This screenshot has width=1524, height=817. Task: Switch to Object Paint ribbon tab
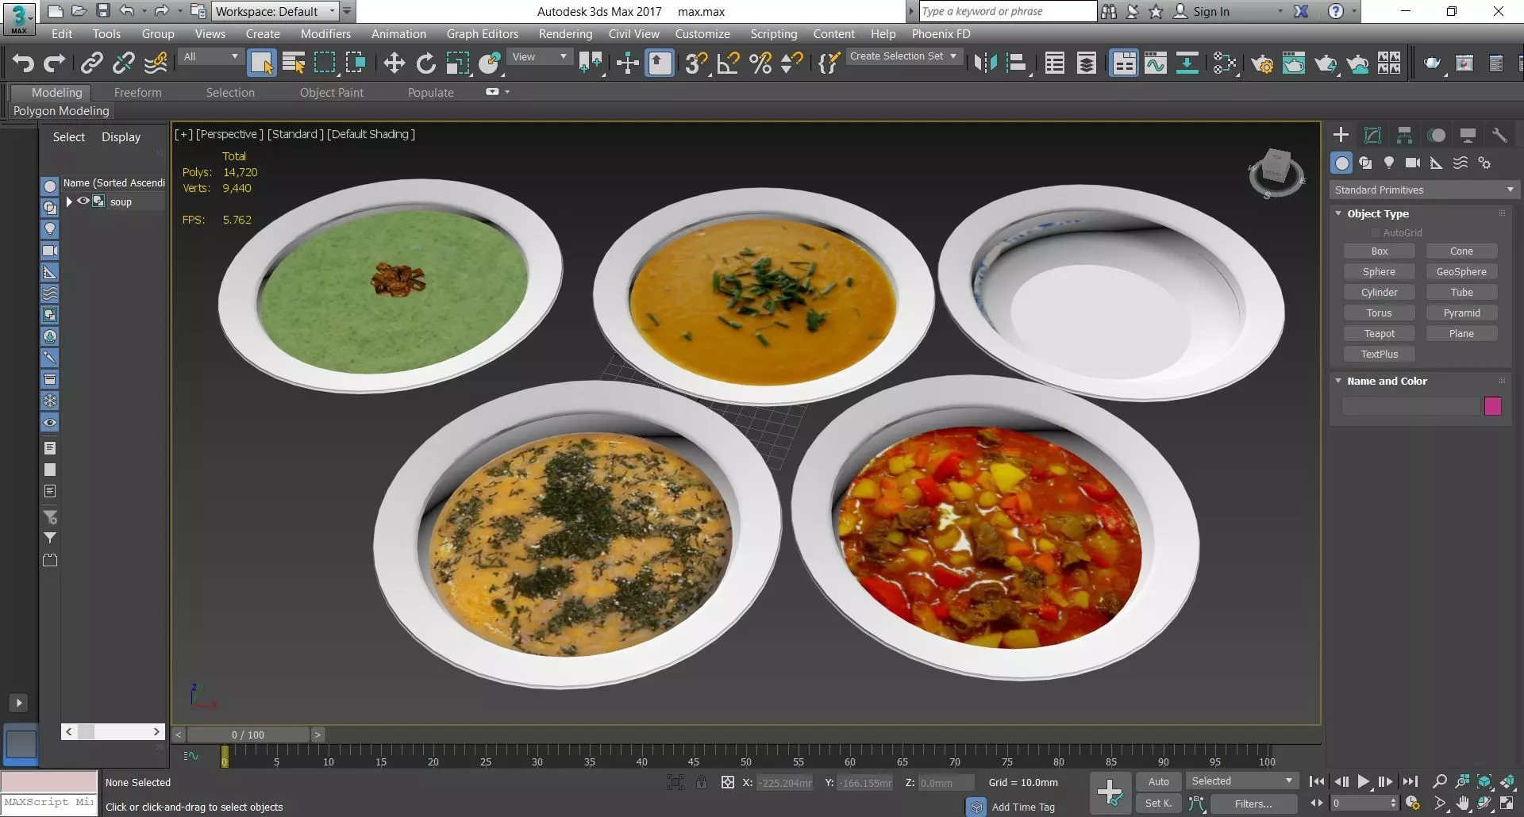click(x=331, y=93)
